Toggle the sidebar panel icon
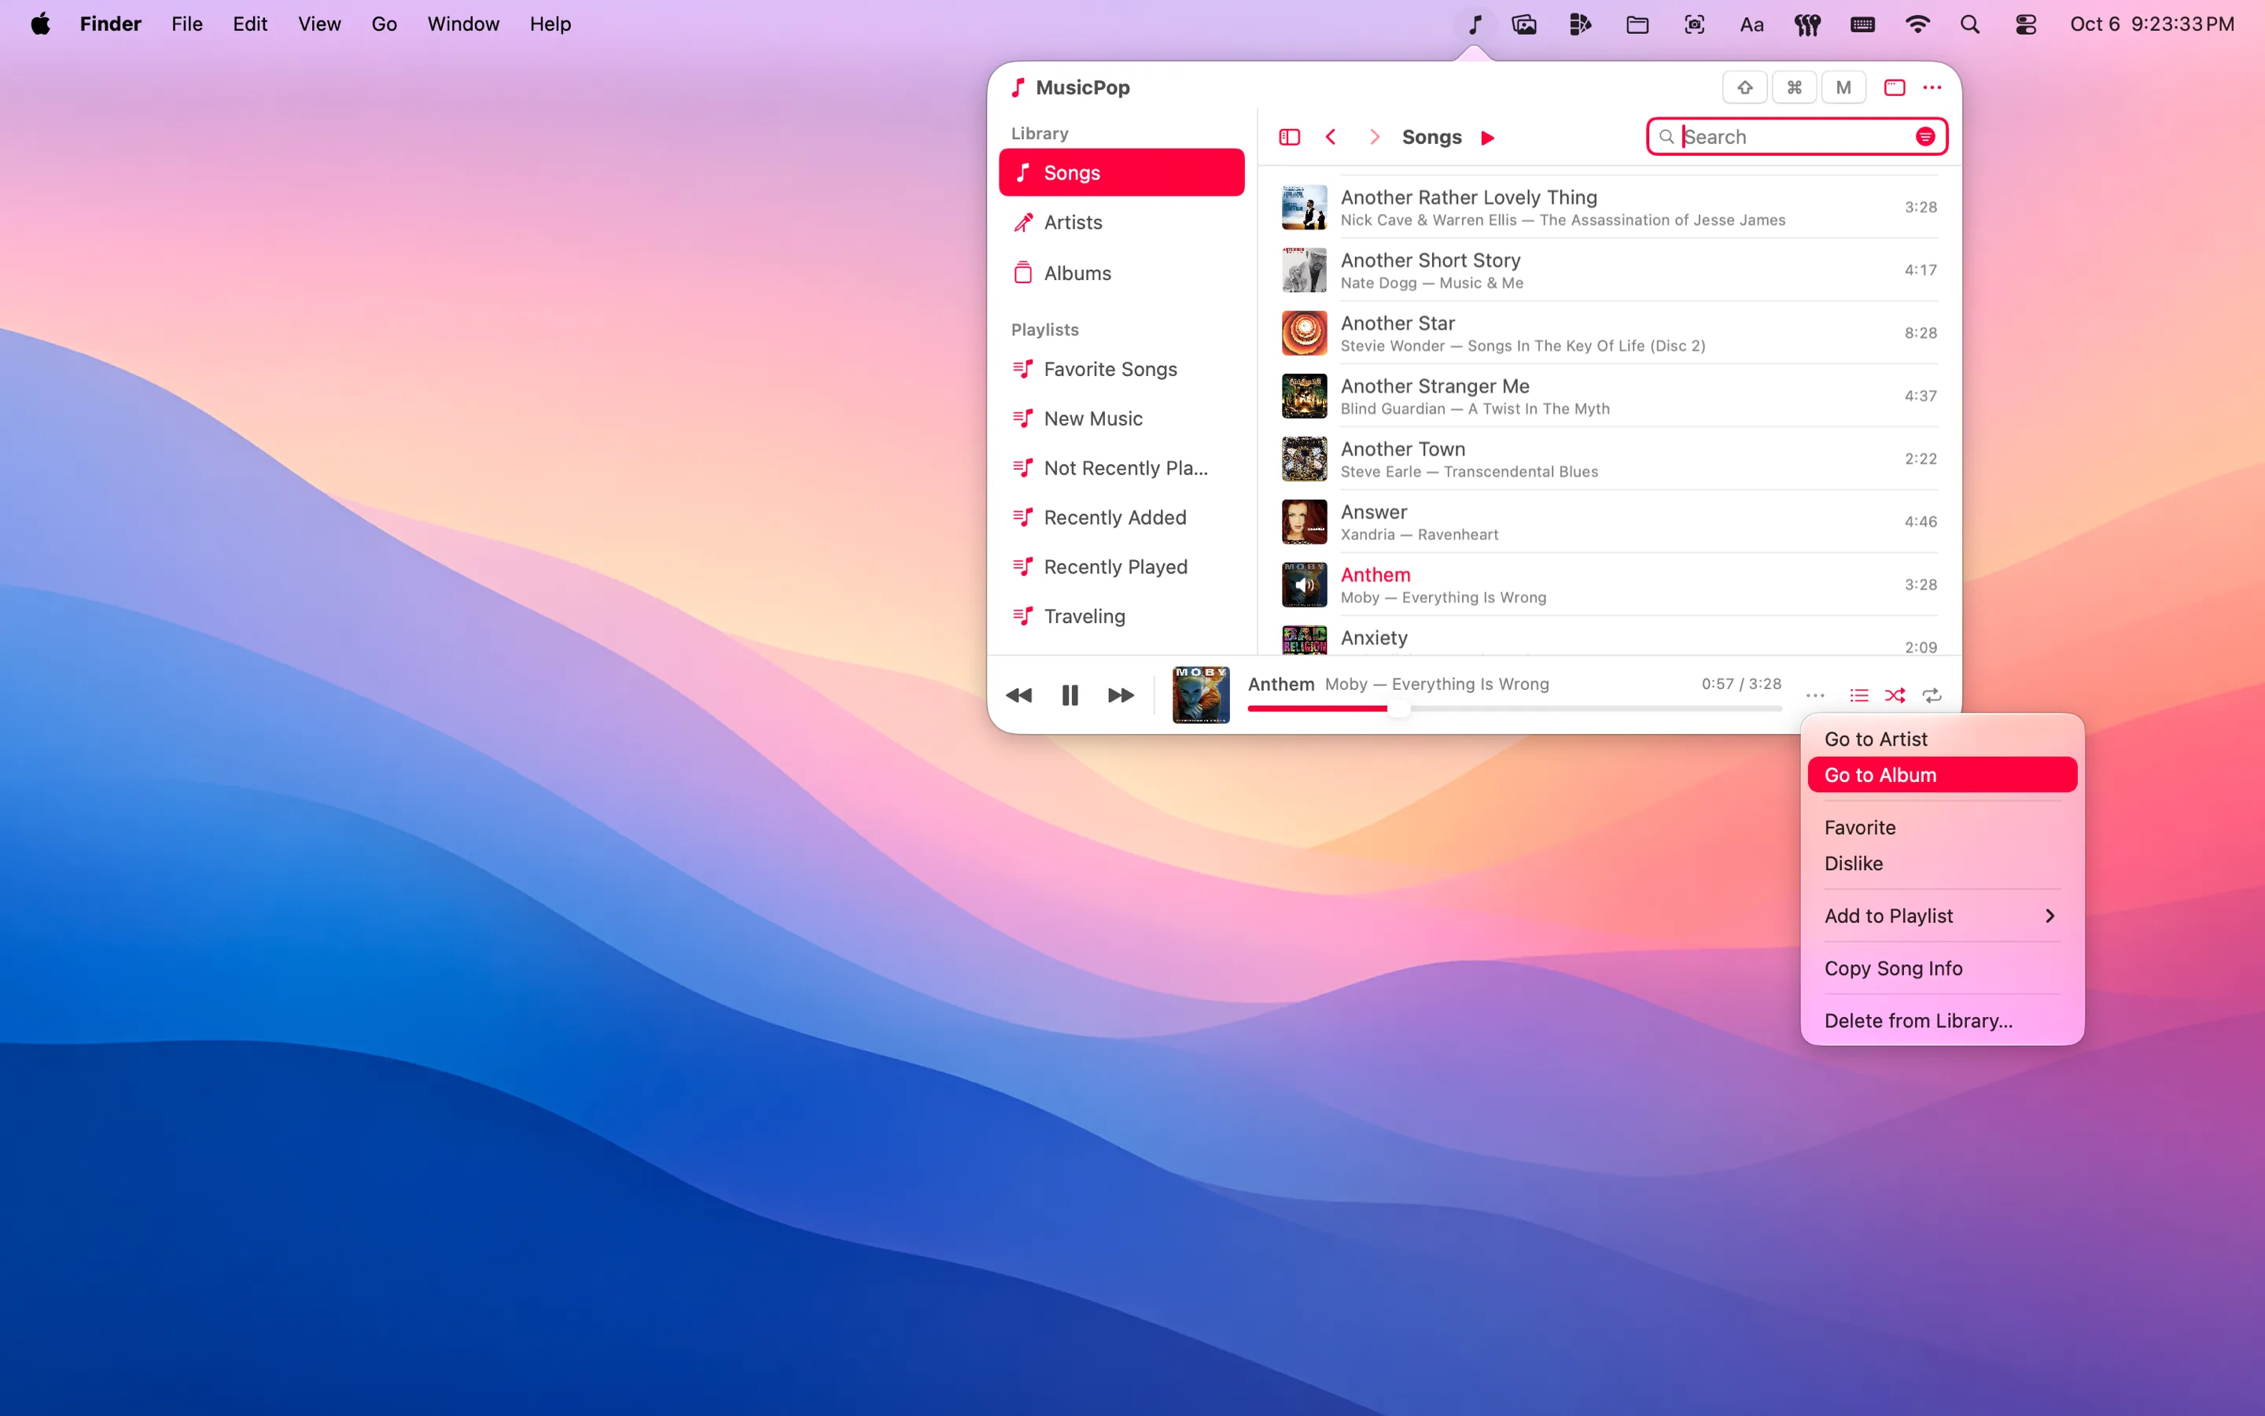 pyautogui.click(x=1289, y=138)
